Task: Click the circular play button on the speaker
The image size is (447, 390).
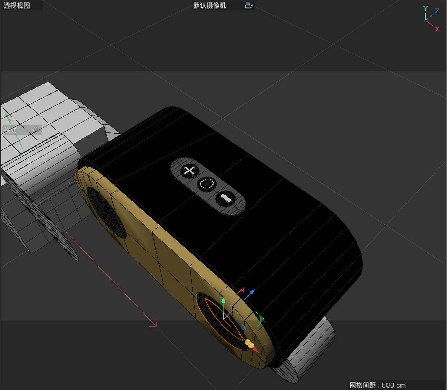Action: [x=207, y=184]
